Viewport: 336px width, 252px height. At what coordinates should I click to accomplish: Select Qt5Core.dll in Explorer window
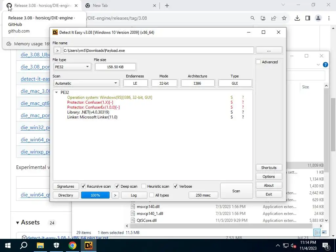point(147,220)
